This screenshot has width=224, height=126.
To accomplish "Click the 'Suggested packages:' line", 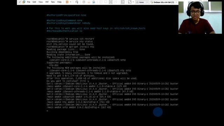I will coord(59,63).
